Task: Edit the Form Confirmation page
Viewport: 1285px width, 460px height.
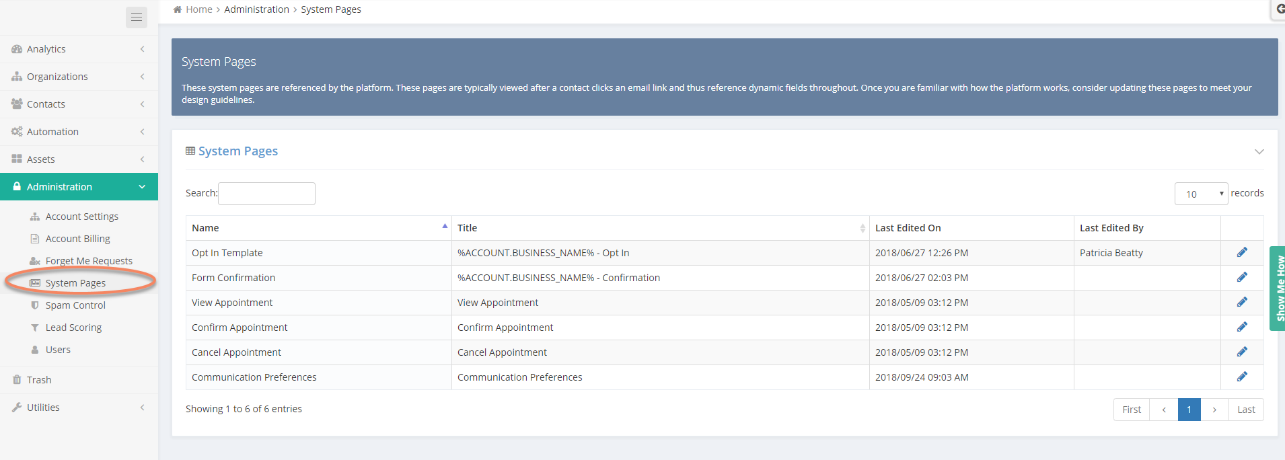Action: point(1242,277)
